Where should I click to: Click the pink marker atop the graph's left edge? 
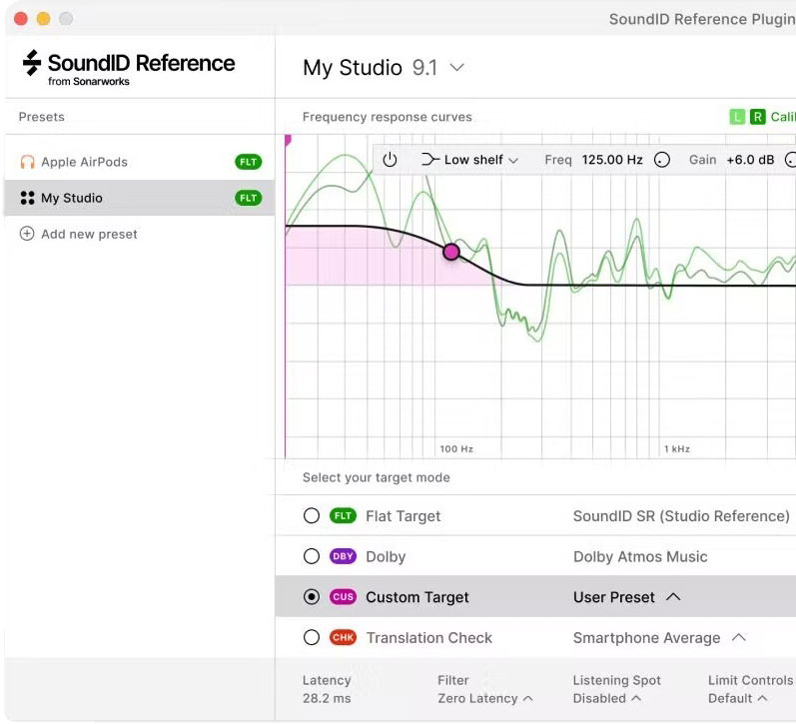point(288,140)
